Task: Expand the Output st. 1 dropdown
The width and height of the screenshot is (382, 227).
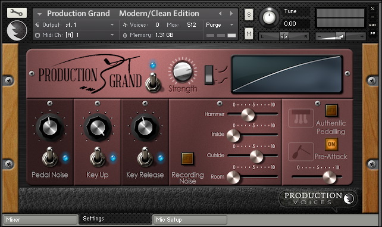Action: click(75, 25)
